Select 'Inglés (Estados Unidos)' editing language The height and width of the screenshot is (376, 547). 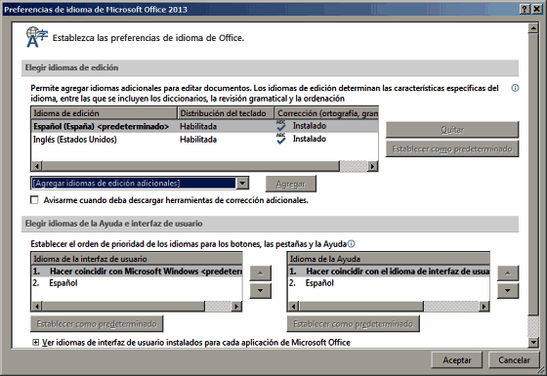pyautogui.click(x=204, y=139)
